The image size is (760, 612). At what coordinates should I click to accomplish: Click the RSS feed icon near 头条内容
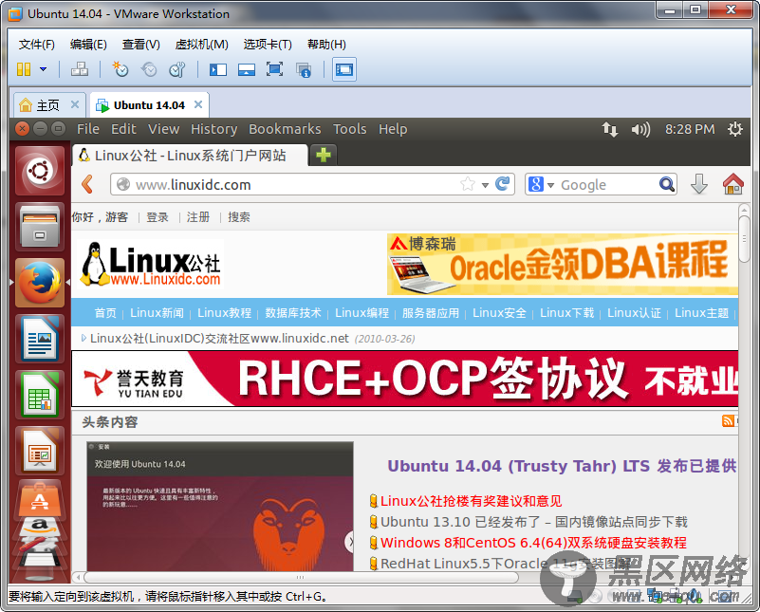click(728, 420)
